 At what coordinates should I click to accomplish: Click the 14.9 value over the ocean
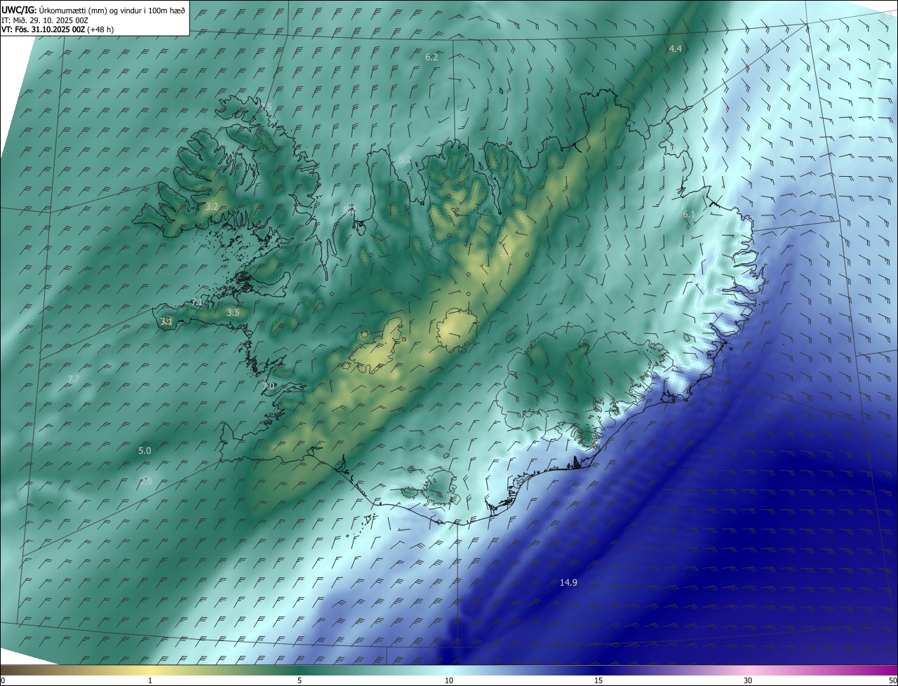pos(568,582)
